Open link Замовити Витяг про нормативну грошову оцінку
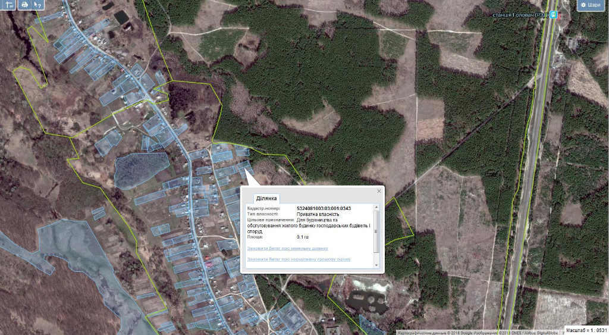 pyautogui.click(x=298, y=259)
